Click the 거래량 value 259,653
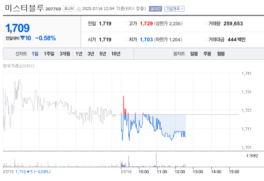264x181 pixels. pyautogui.click(x=233, y=24)
